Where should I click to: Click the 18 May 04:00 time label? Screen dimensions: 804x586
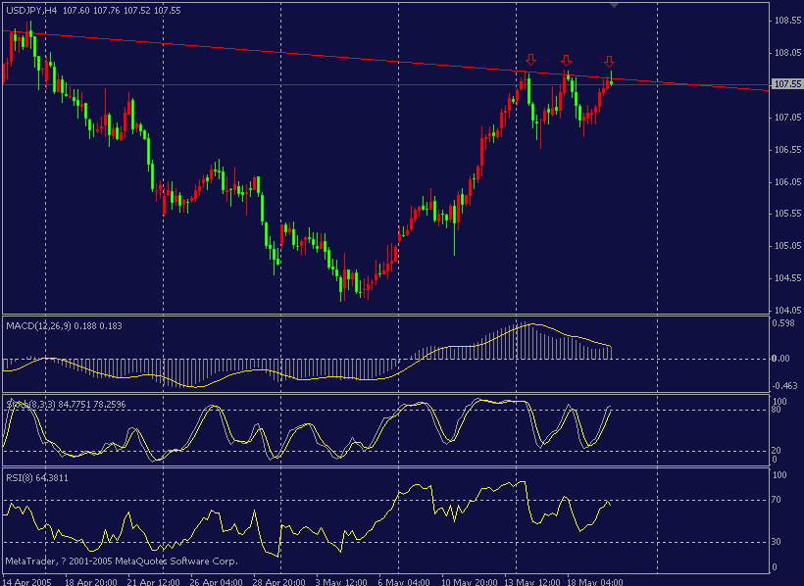pyautogui.click(x=595, y=582)
